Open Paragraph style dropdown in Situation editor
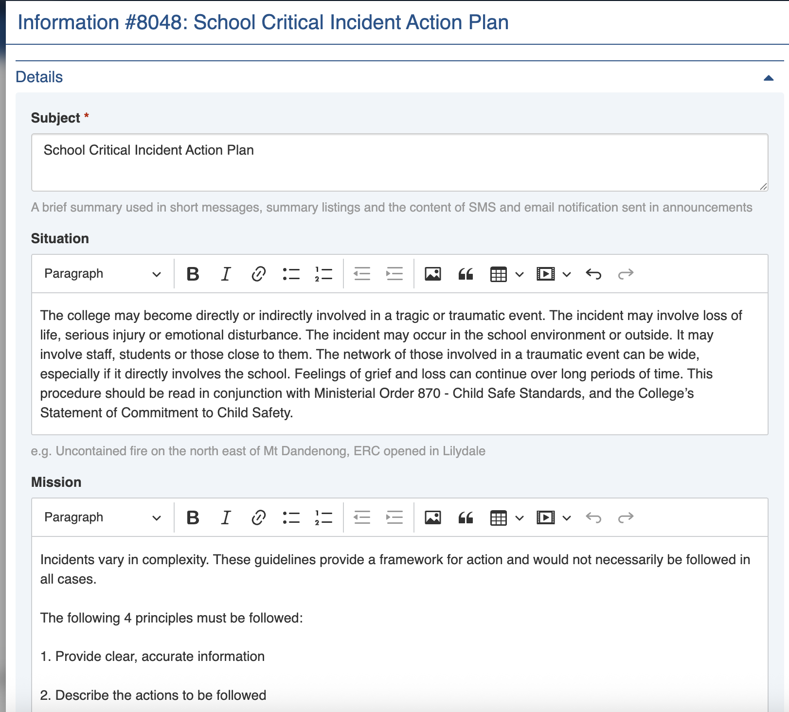Image resolution: width=789 pixels, height=712 pixels. point(102,274)
